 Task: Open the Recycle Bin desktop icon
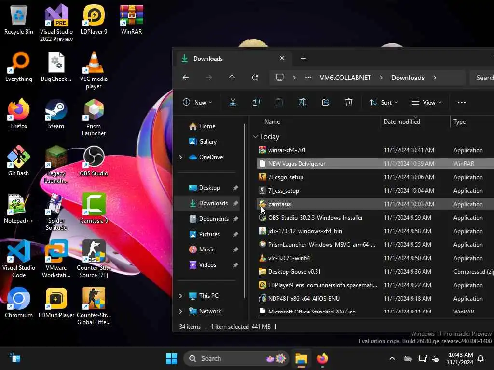tap(19, 19)
